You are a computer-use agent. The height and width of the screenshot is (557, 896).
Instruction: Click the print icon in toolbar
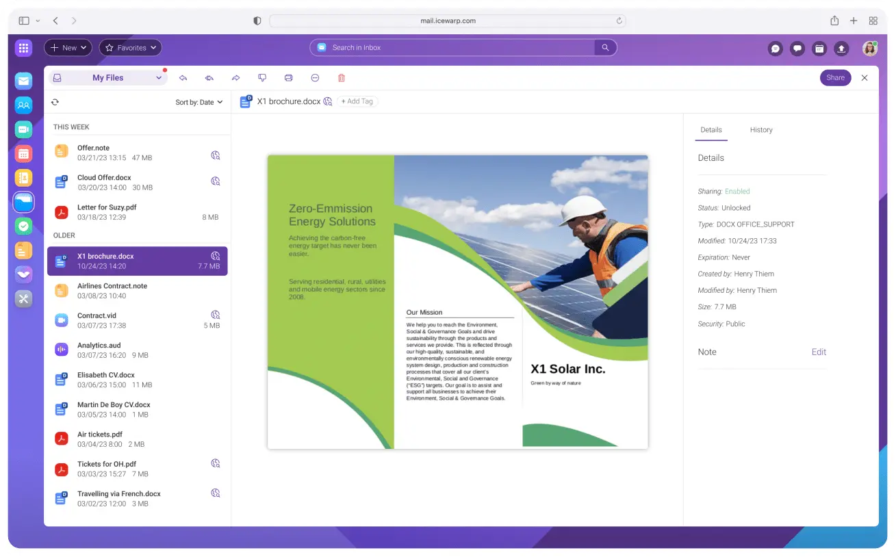click(288, 78)
